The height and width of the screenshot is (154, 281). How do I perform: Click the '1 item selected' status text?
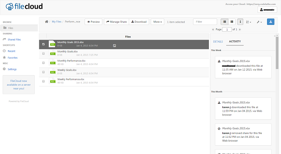point(176,22)
